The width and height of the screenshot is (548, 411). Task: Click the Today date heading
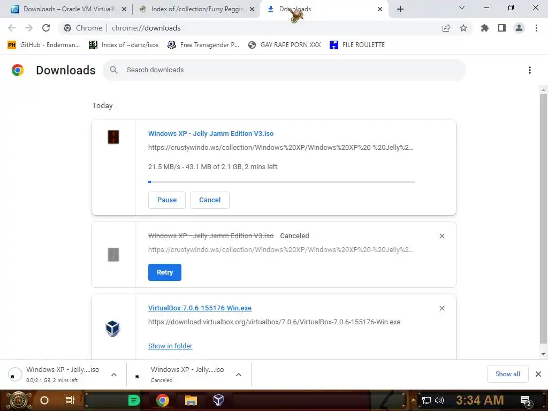(102, 105)
